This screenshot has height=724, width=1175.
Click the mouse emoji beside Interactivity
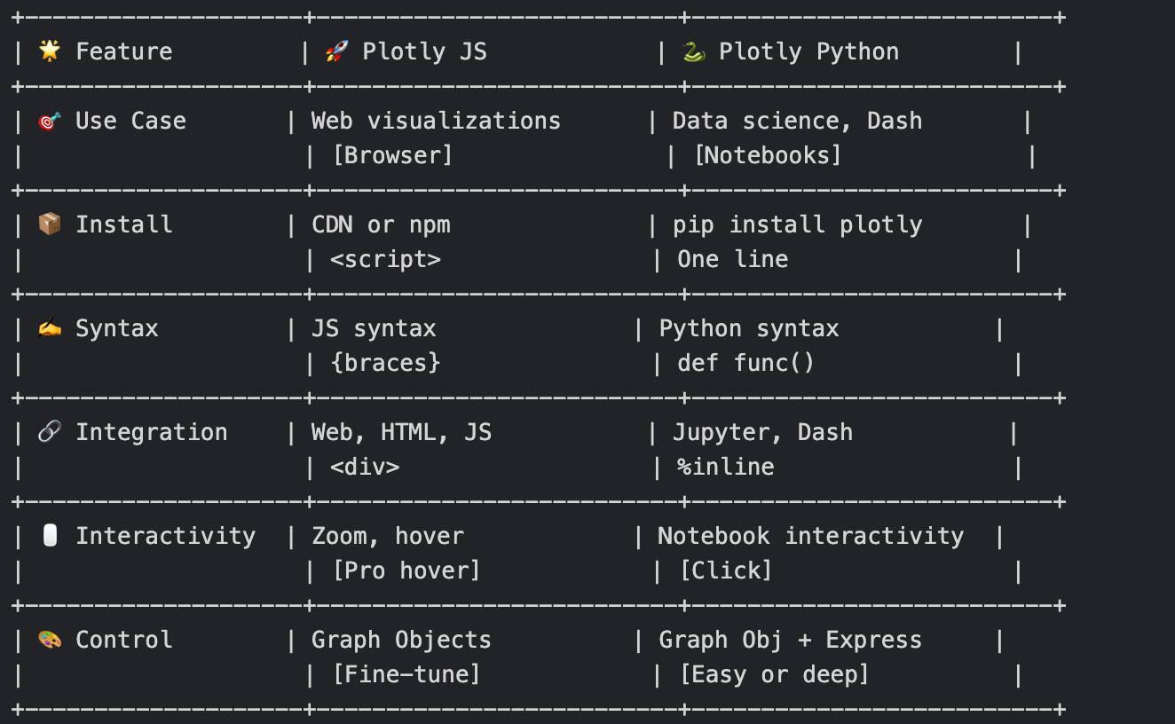(50, 536)
